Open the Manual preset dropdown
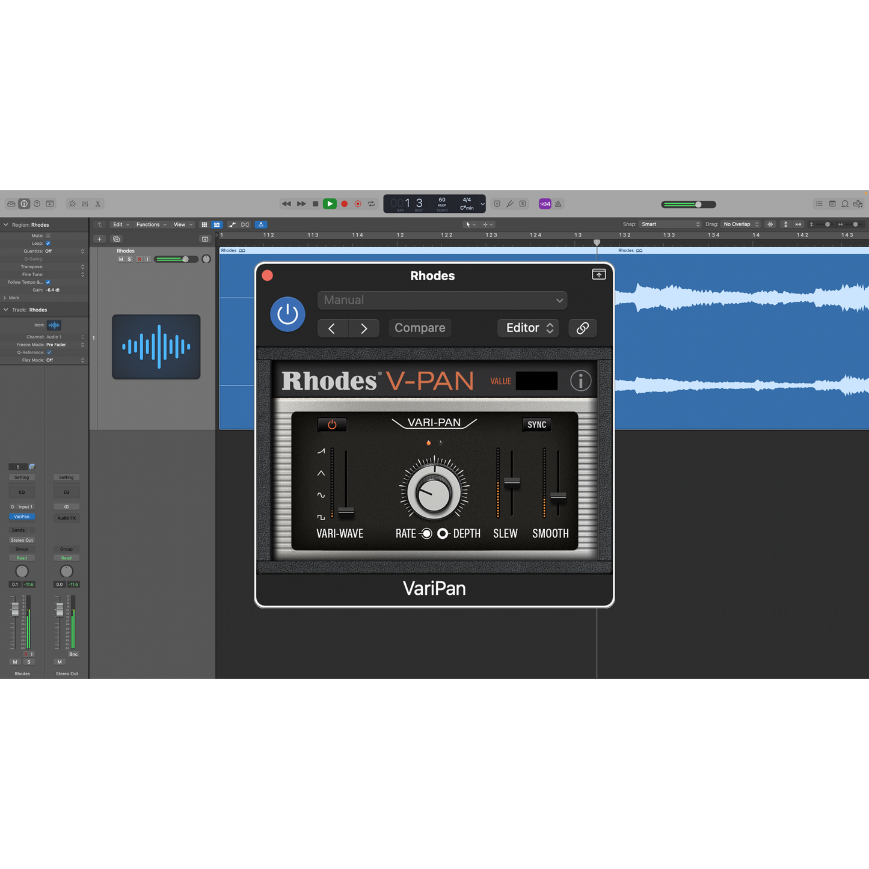The height and width of the screenshot is (869, 869). click(x=442, y=300)
